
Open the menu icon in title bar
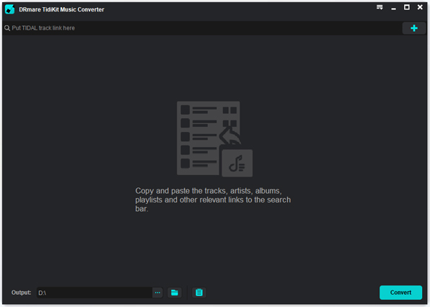[x=379, y=7]
